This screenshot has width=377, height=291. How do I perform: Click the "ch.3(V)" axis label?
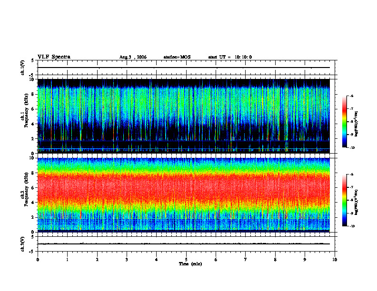(23, 244)
